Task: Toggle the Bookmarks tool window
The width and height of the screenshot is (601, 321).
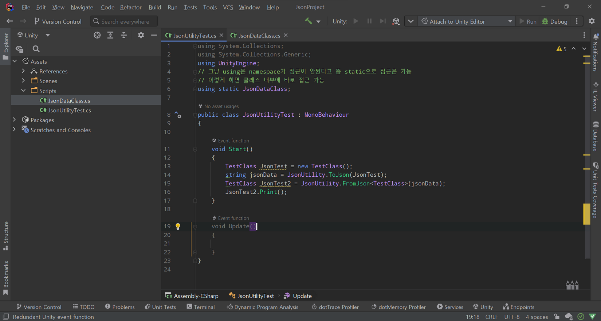Action: point(5,278)
